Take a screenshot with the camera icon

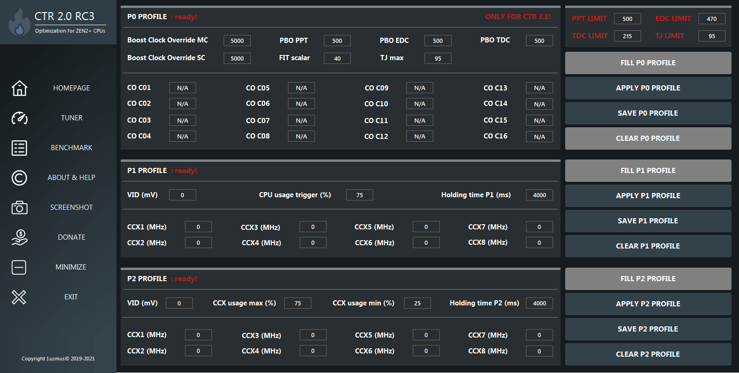tap(19, 207)
